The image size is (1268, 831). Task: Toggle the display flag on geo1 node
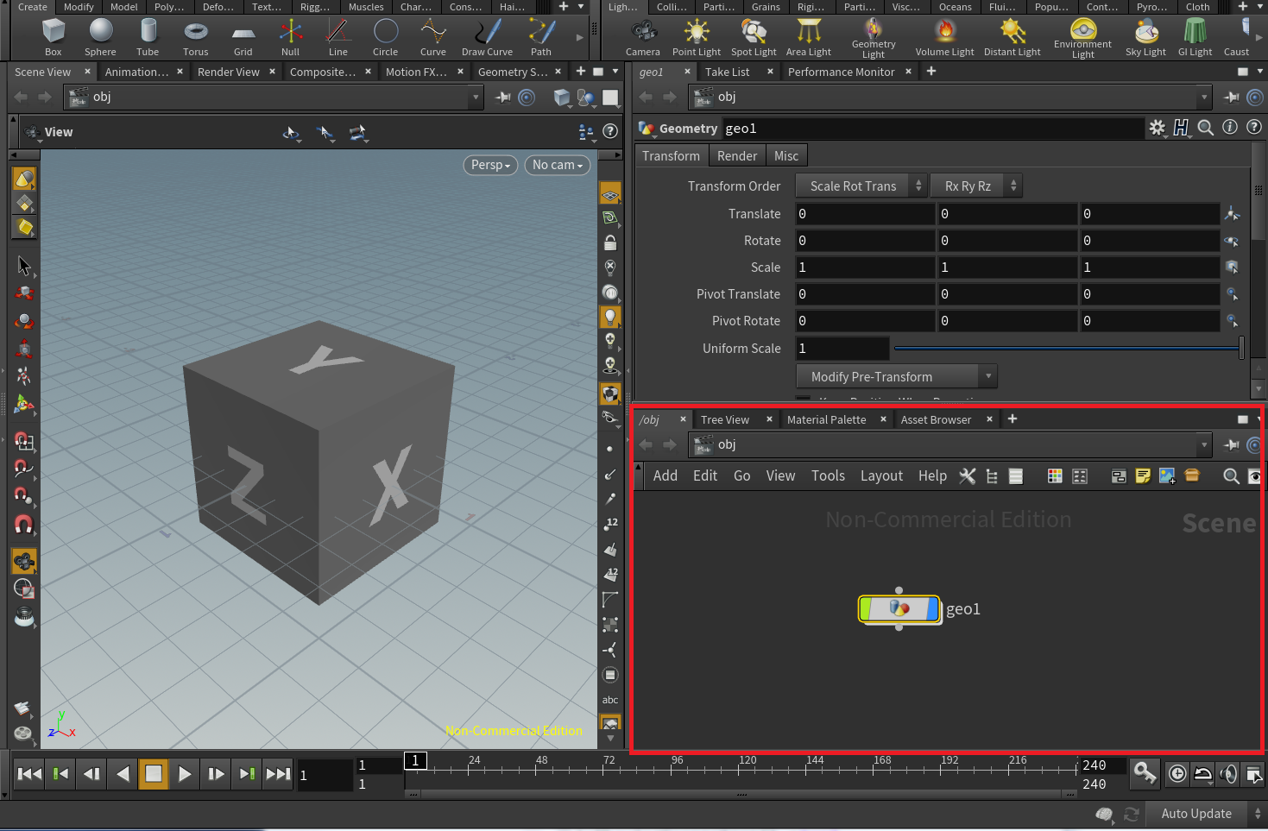point(932,609)
